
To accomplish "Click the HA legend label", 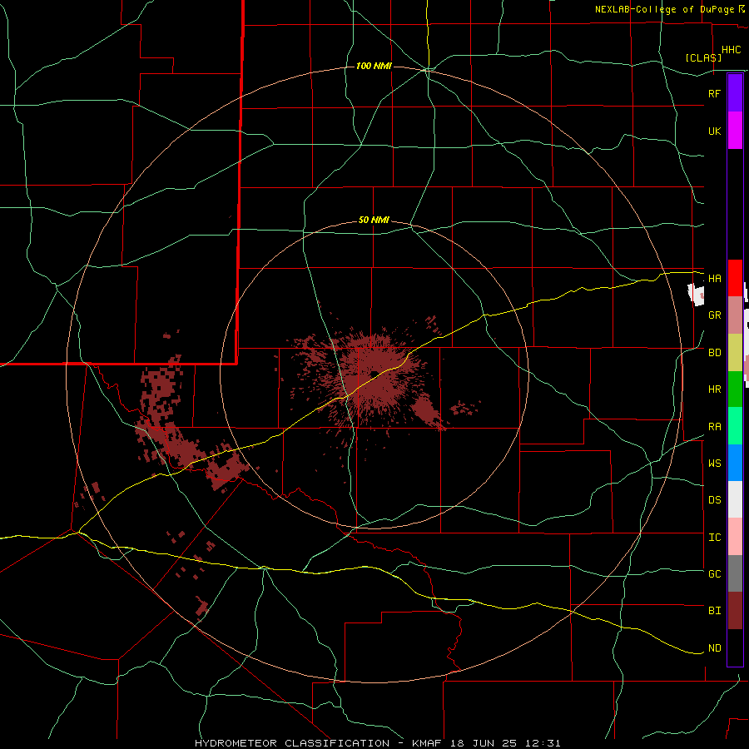I will pos(714,278).
